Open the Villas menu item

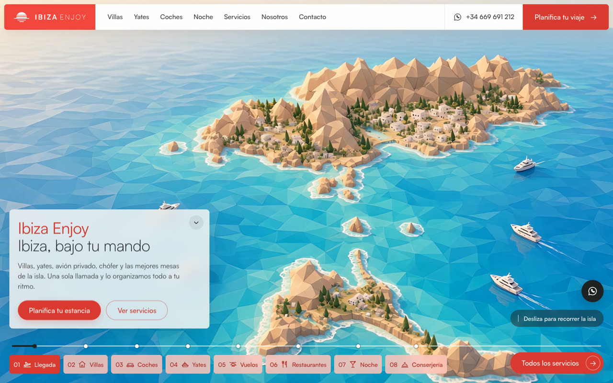[115, 17]
